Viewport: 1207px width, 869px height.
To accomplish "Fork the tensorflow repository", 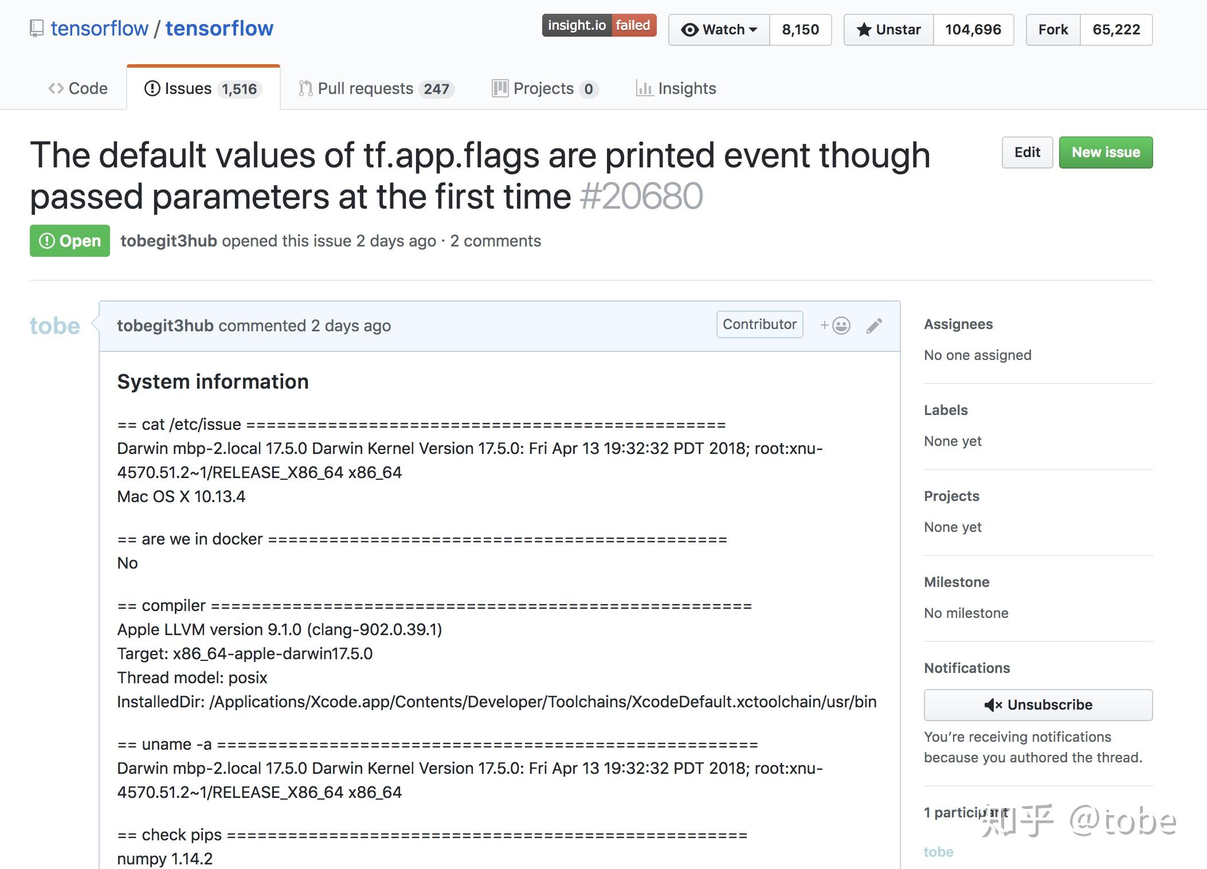I will [1053, 30].
